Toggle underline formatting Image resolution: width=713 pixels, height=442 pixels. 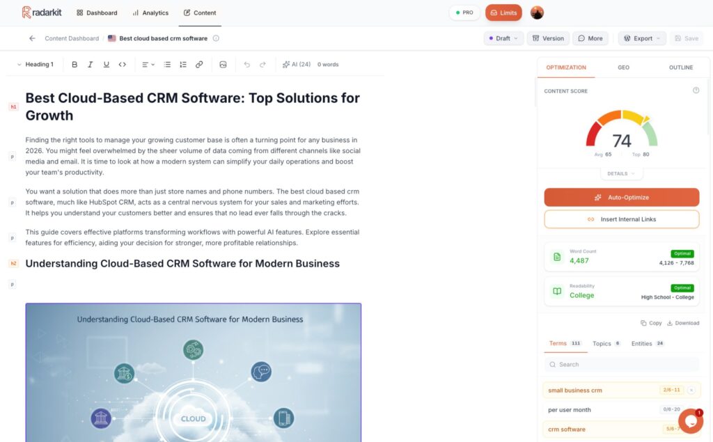point(106,65)
